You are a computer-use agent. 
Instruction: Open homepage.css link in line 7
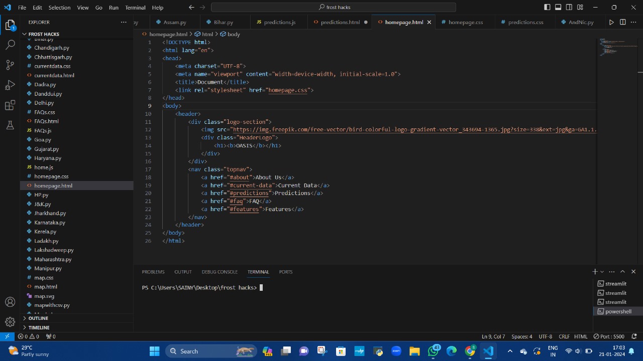(287, 90)
